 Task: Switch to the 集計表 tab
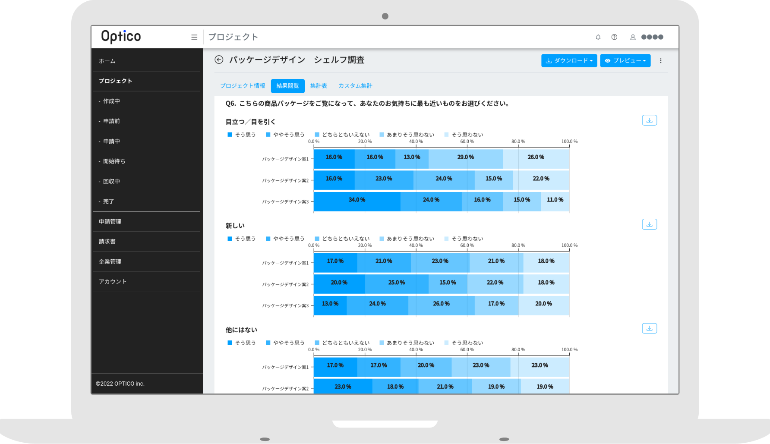click(x=319, y=86)
